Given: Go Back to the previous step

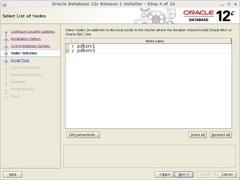Looking at the screenshot, I should (164, 174).
